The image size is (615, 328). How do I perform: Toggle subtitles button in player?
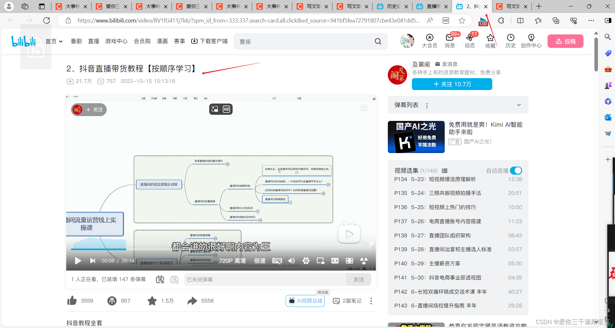(x=277, y=261)
